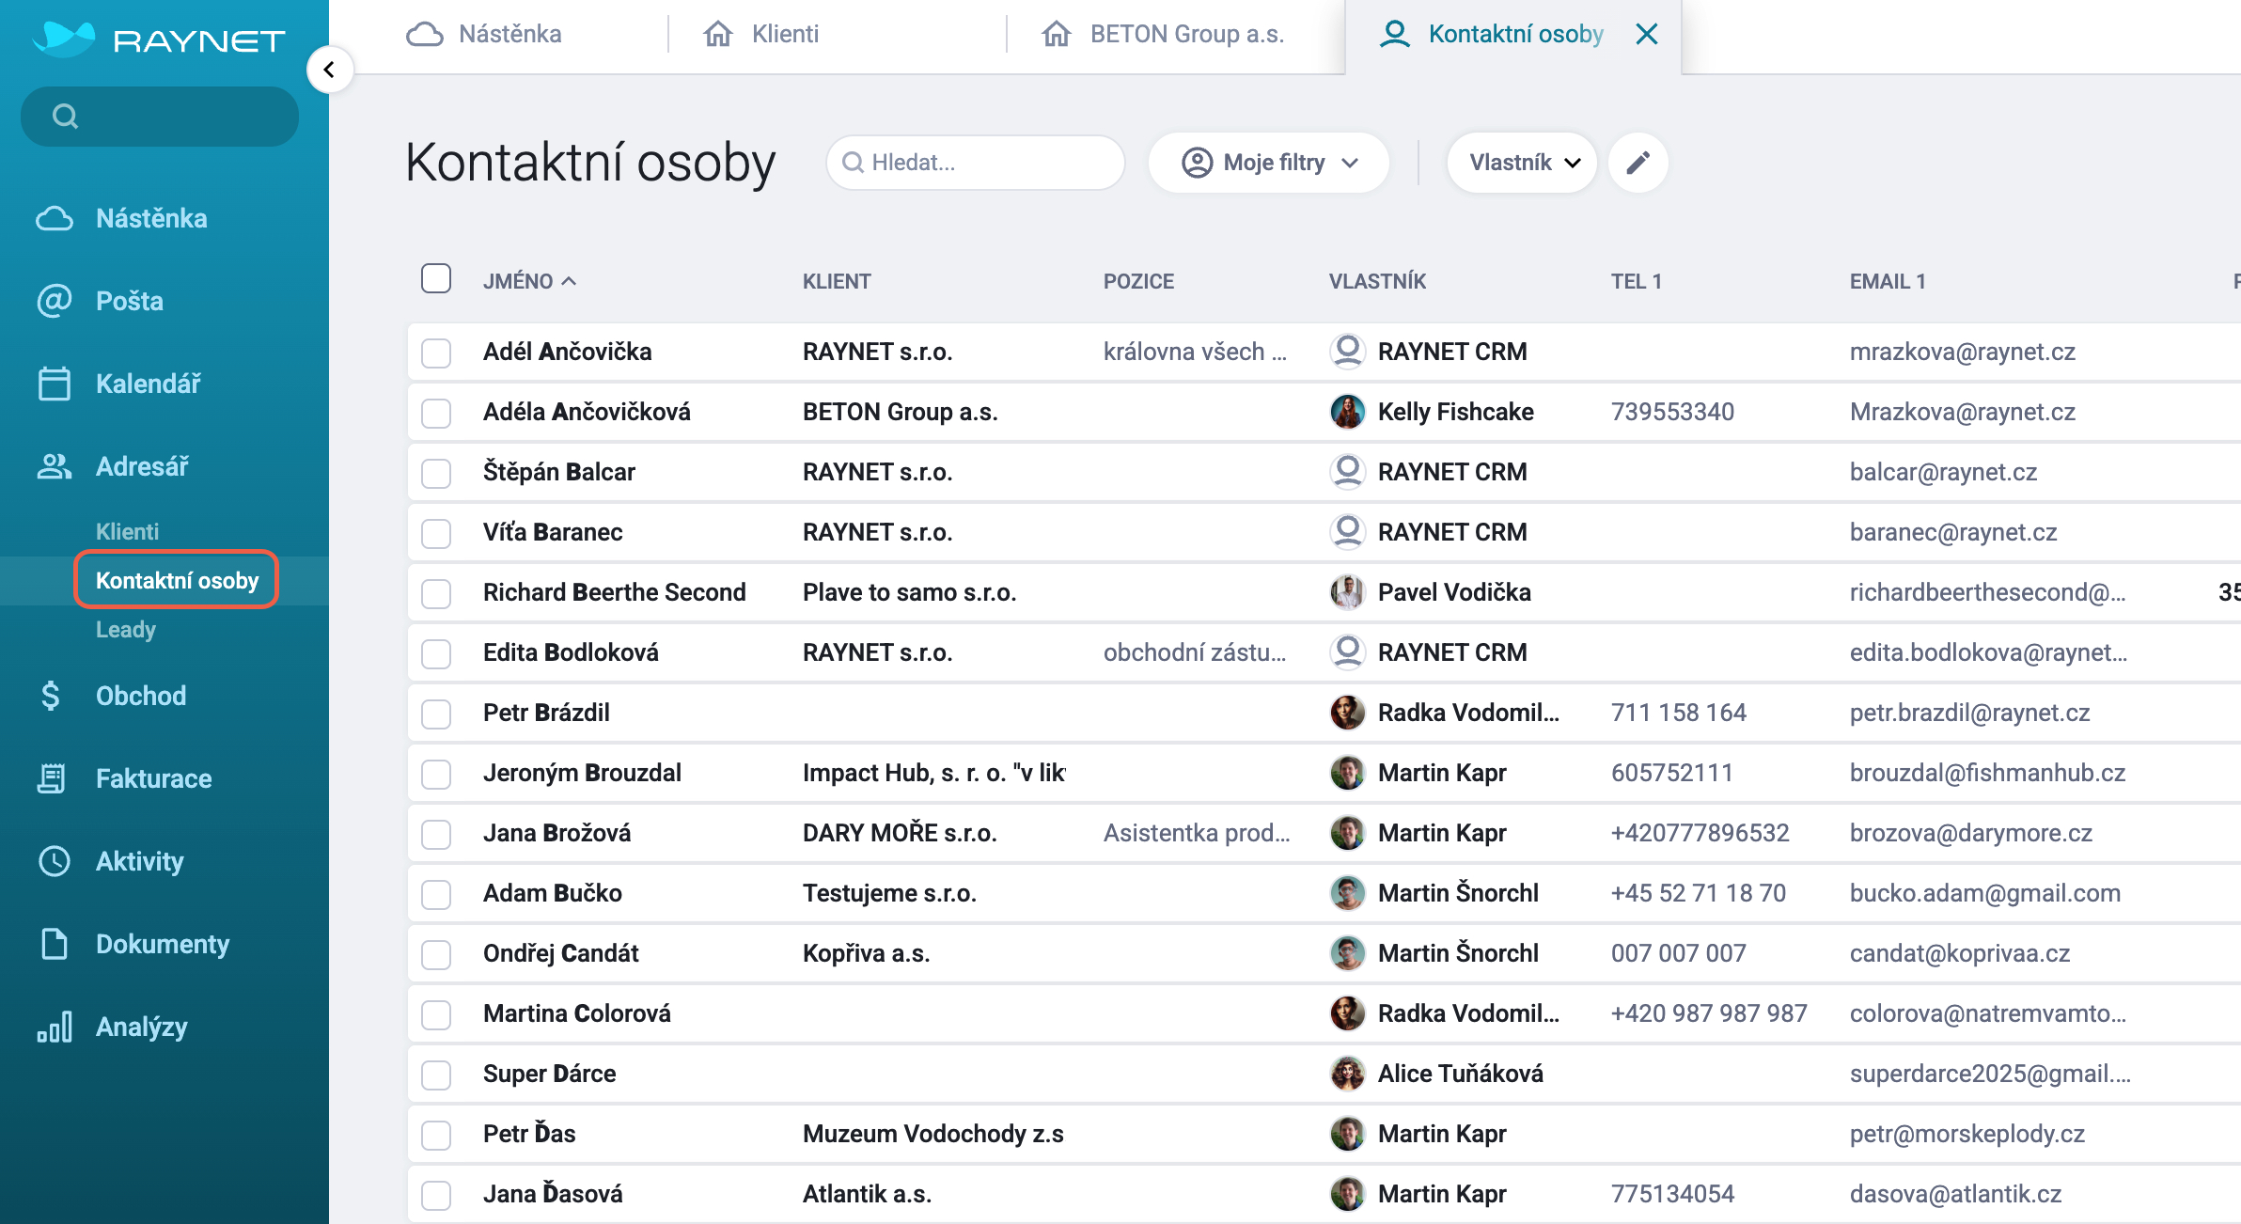The width and height of the screenshot is (2241, 1224).
Task: Close the Kontaktní osoby tab
Action: click(x=1647, y=34)
